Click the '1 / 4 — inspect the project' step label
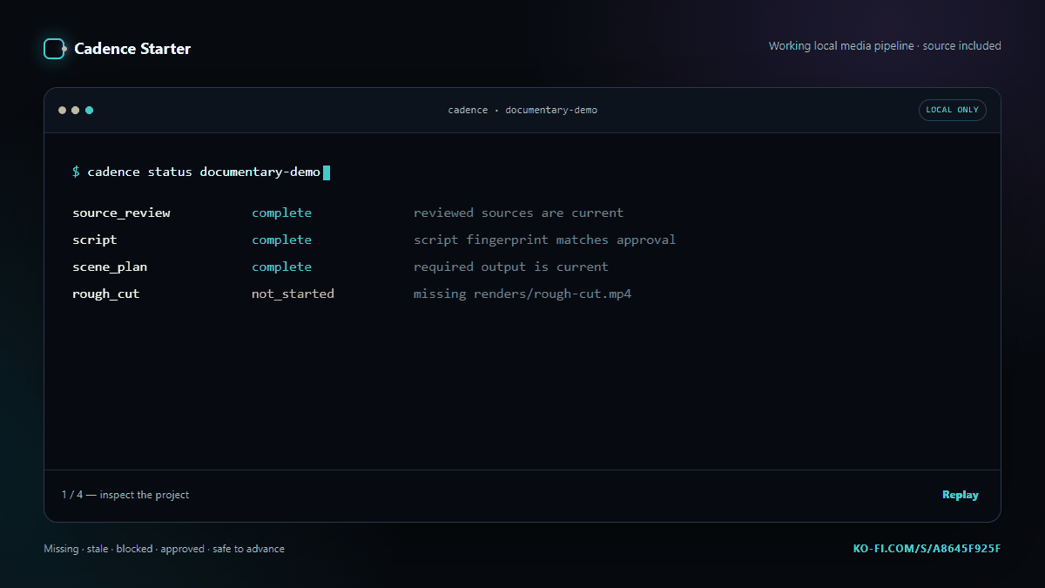The width and height of the screenshot is (1045, 588). (125, 495)
